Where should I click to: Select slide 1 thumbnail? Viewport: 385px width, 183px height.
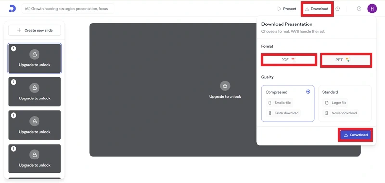[35, 58]
